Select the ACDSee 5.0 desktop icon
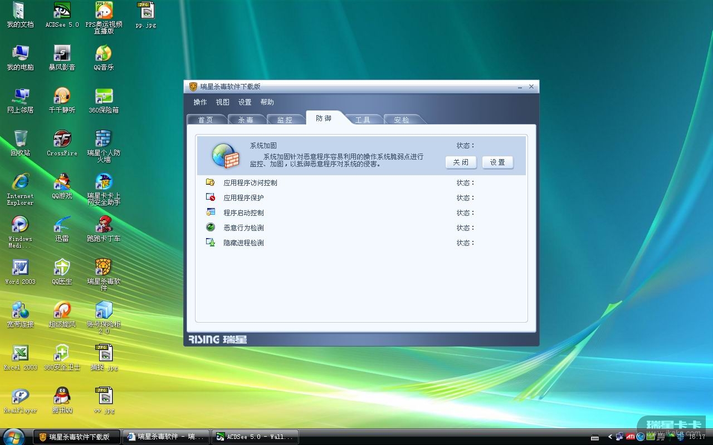Screen dimensions: 713x445 (62, 16)
